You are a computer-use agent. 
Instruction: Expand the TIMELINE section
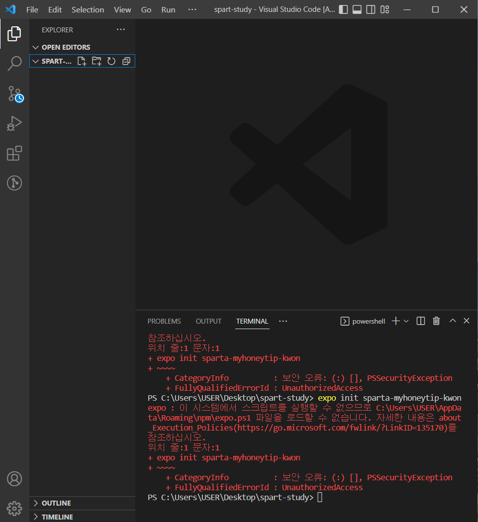pos(82,517)
